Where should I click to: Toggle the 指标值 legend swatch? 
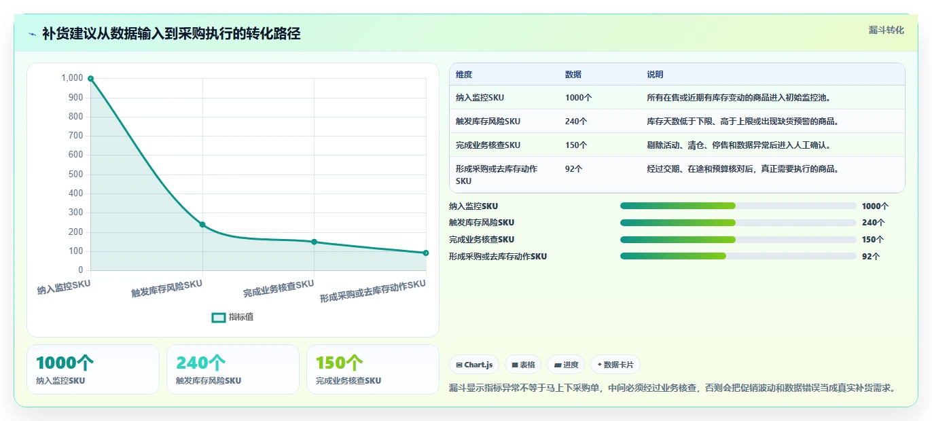pyautogui.click(x=219, y=317)
